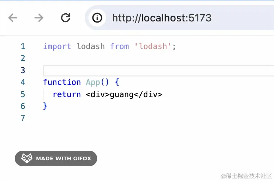Place cursor on empty editor line 3
The image size is (274, 181).
pyautogui.click(x=158, y=71)
